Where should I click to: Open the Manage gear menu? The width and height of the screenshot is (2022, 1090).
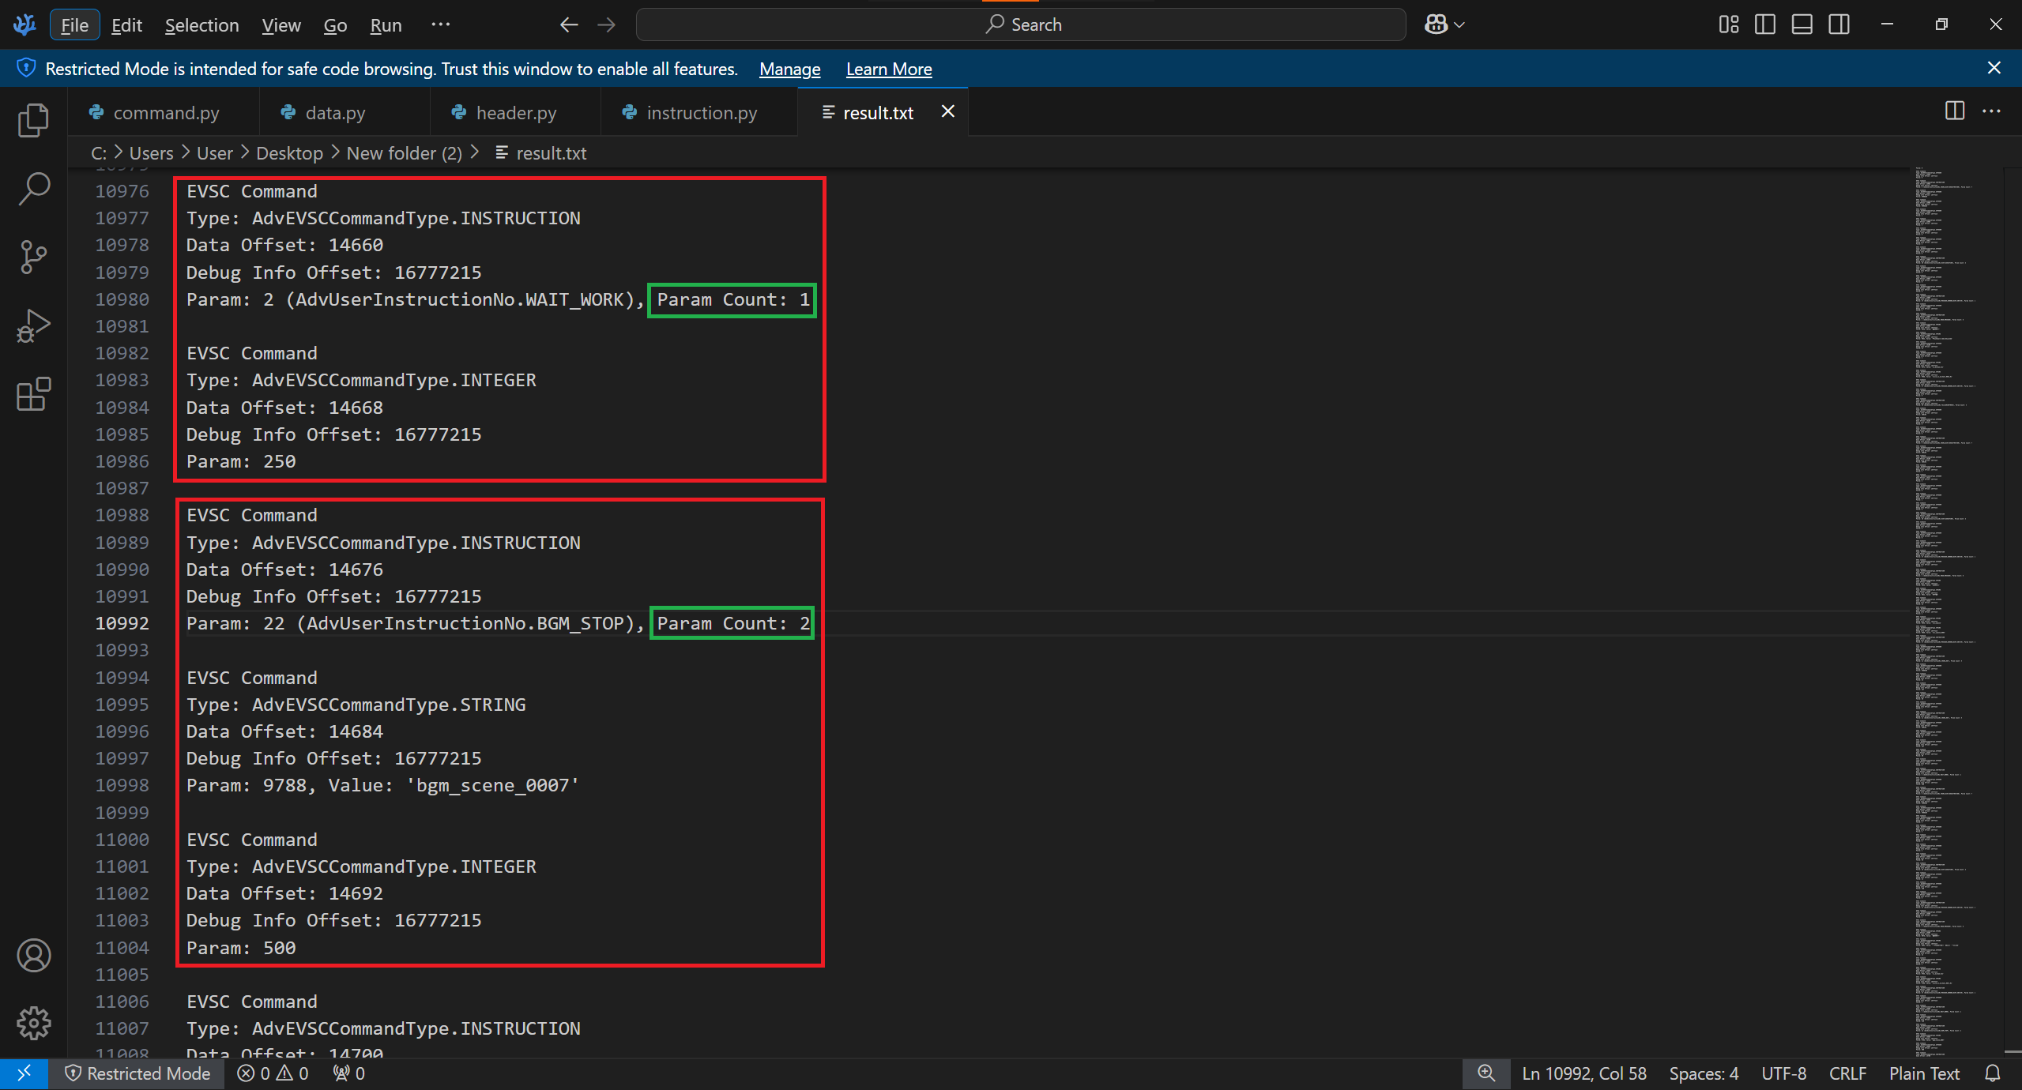coord(33,1023)
